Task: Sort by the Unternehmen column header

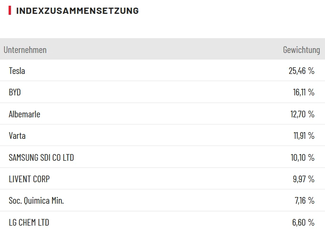Action: coord(25,50)
